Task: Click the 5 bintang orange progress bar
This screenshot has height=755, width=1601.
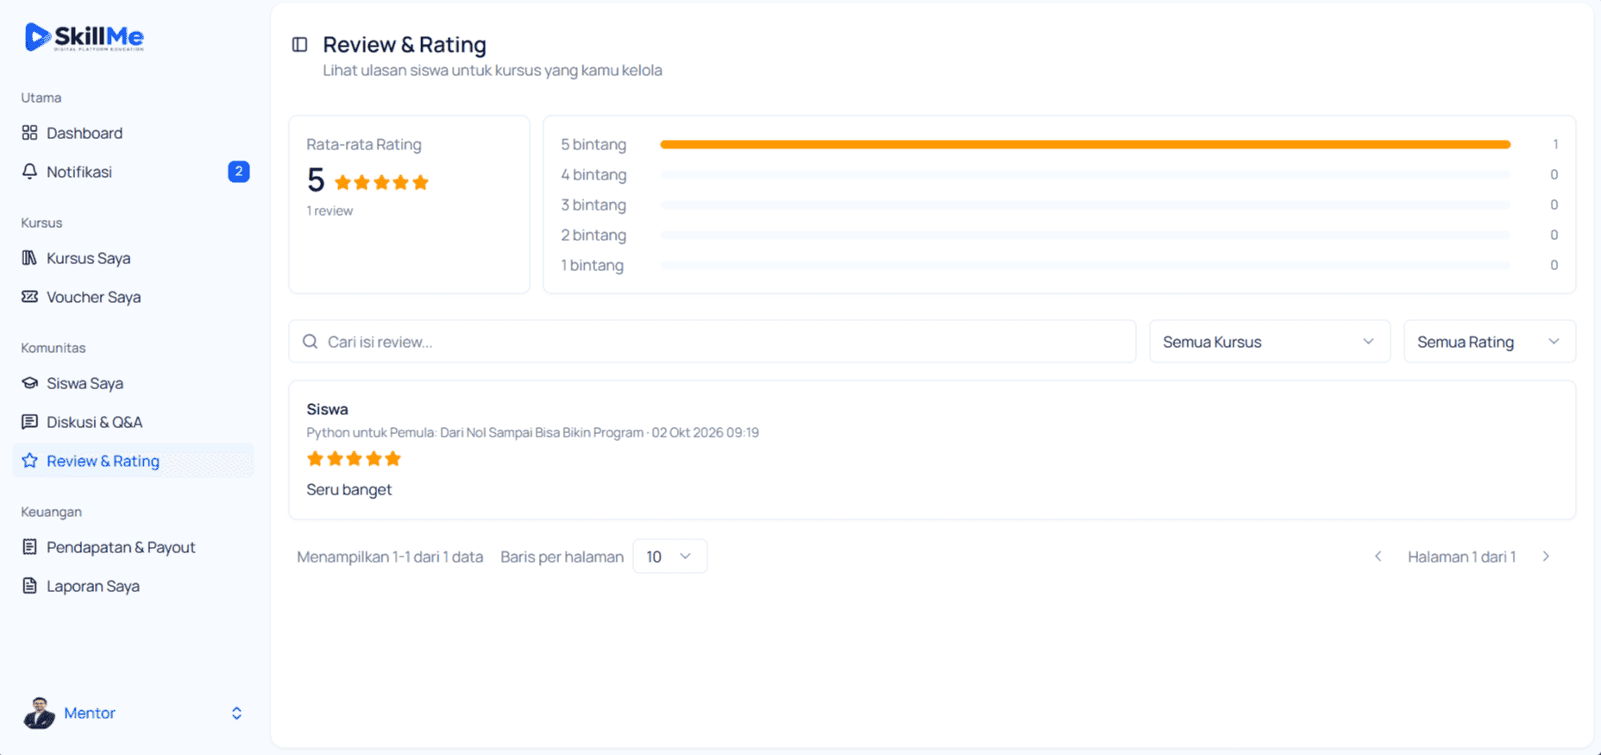Action: (x=1085, y=144)
